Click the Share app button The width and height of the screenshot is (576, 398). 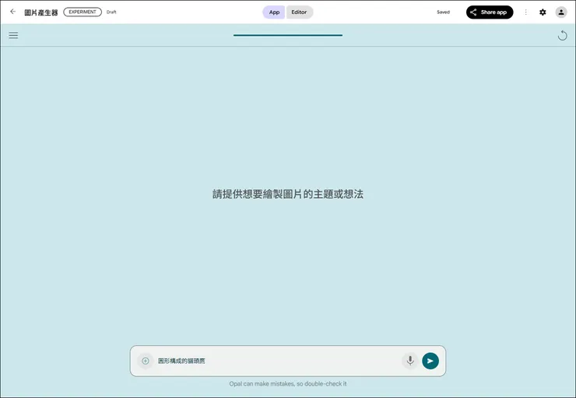click(490, 12)
